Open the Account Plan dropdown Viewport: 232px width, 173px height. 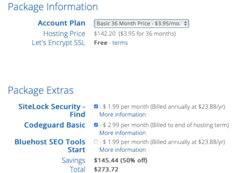[141, 24]
